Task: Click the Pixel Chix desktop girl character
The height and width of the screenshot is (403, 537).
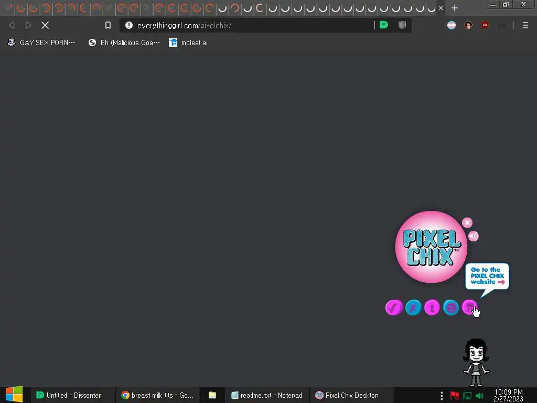Action: click(x=476, y=363)
